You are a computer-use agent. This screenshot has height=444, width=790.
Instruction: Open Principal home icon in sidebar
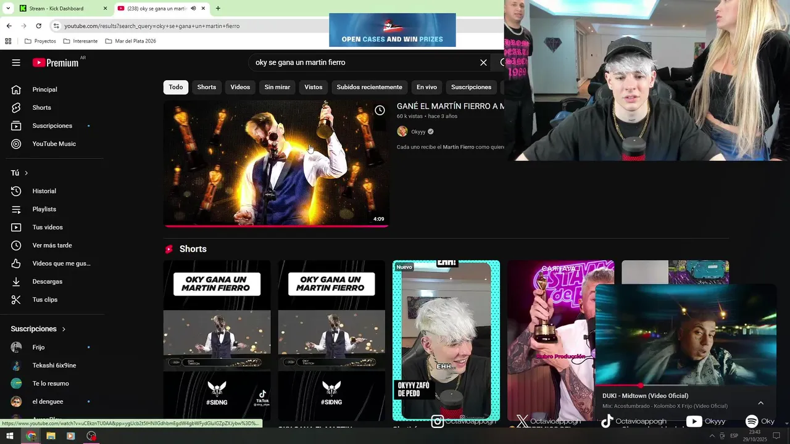tap(16, 89)
